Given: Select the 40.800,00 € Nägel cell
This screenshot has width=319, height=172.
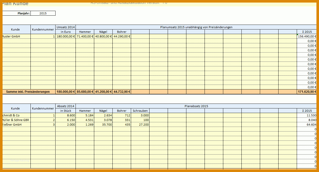Looking at the screenshot, I should pyautogui.click(x=103, y=36).
